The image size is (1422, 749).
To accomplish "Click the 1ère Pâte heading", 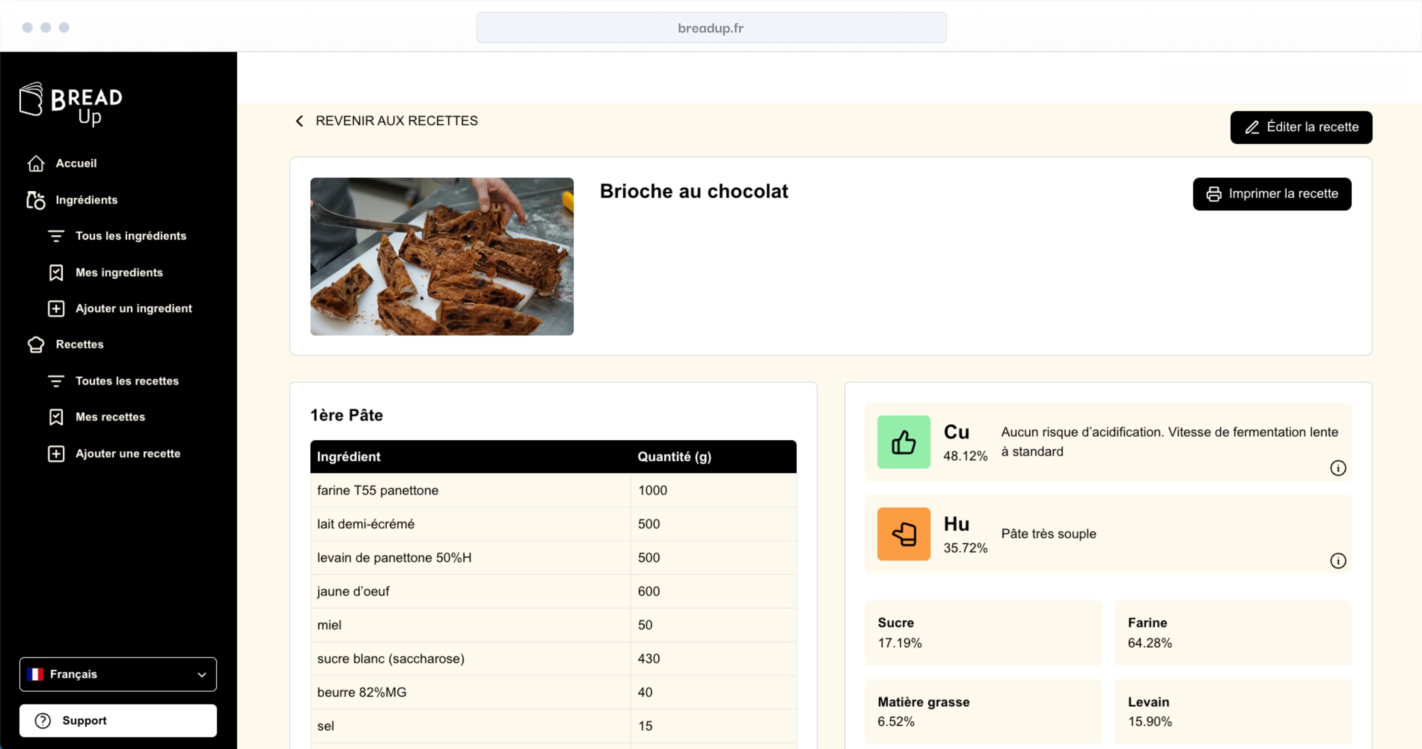I will [346, 415].
